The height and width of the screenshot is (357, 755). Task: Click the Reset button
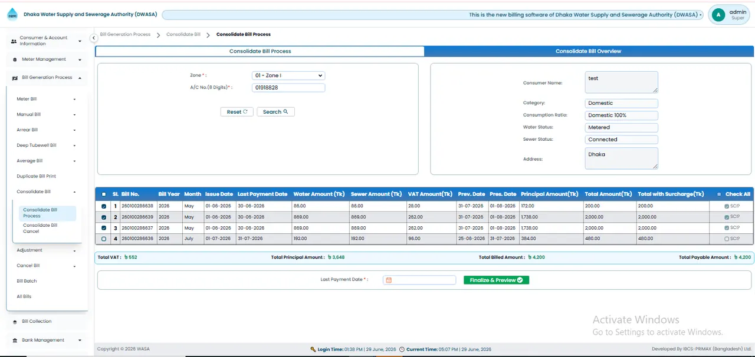coord(237,112)
